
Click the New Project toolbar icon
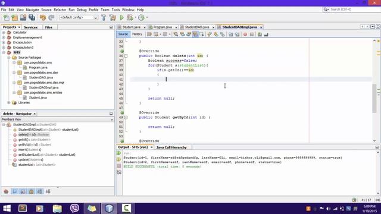pos(15,17)
